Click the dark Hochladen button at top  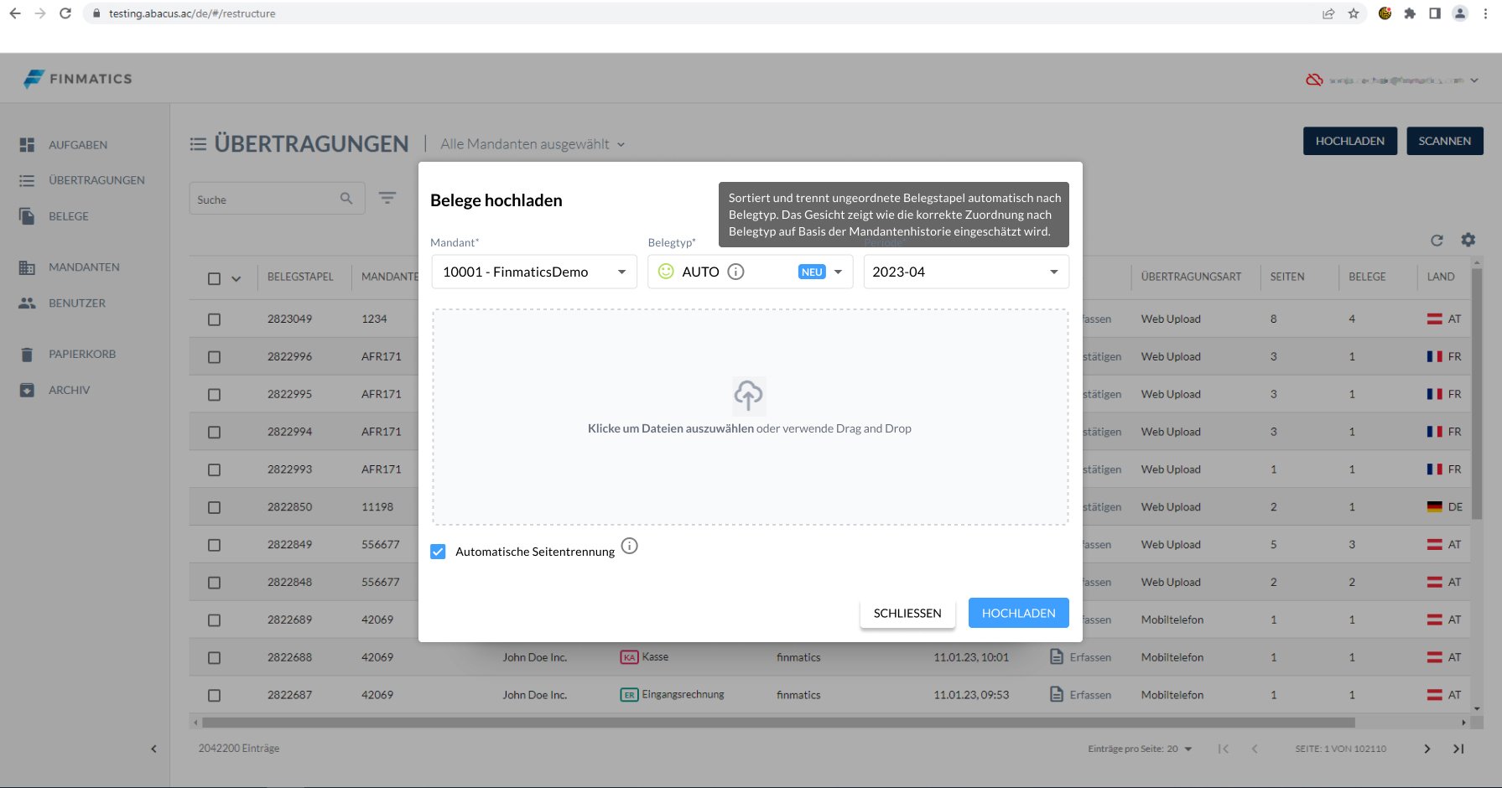(1349, 141)
